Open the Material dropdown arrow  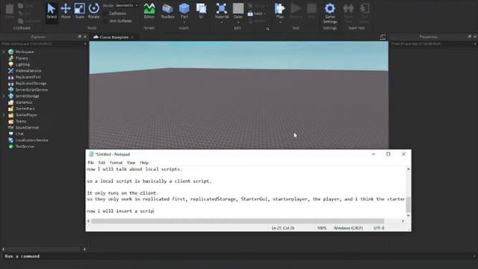click(x=222, y=22)
